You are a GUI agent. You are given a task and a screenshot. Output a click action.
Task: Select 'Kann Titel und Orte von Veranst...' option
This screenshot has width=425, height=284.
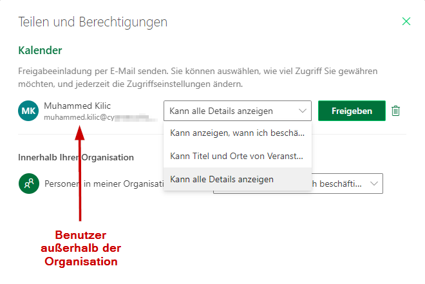(238, 156)
